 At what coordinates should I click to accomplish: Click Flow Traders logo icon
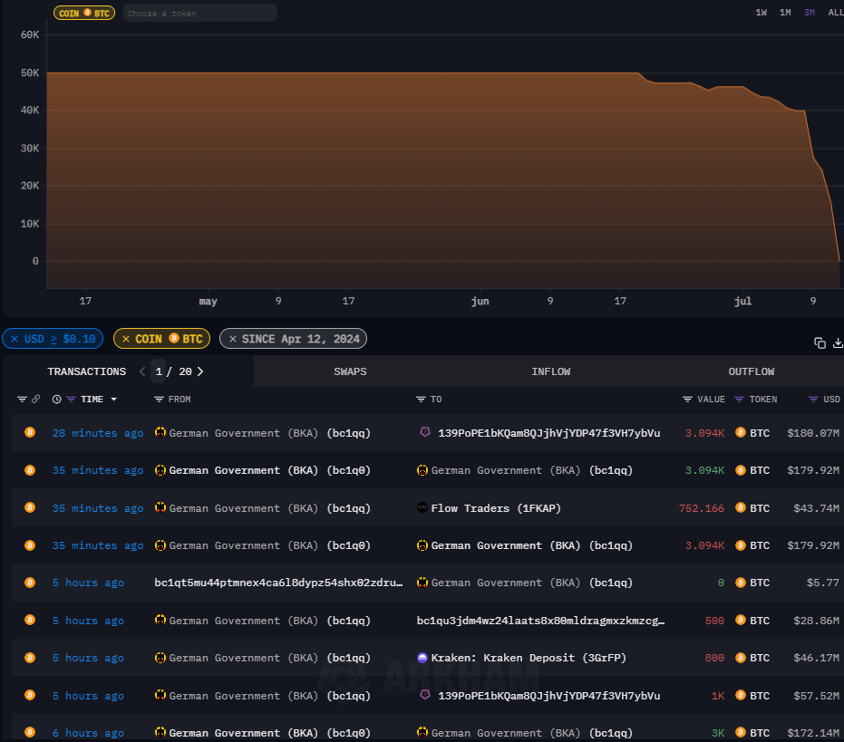click(422, 507)
